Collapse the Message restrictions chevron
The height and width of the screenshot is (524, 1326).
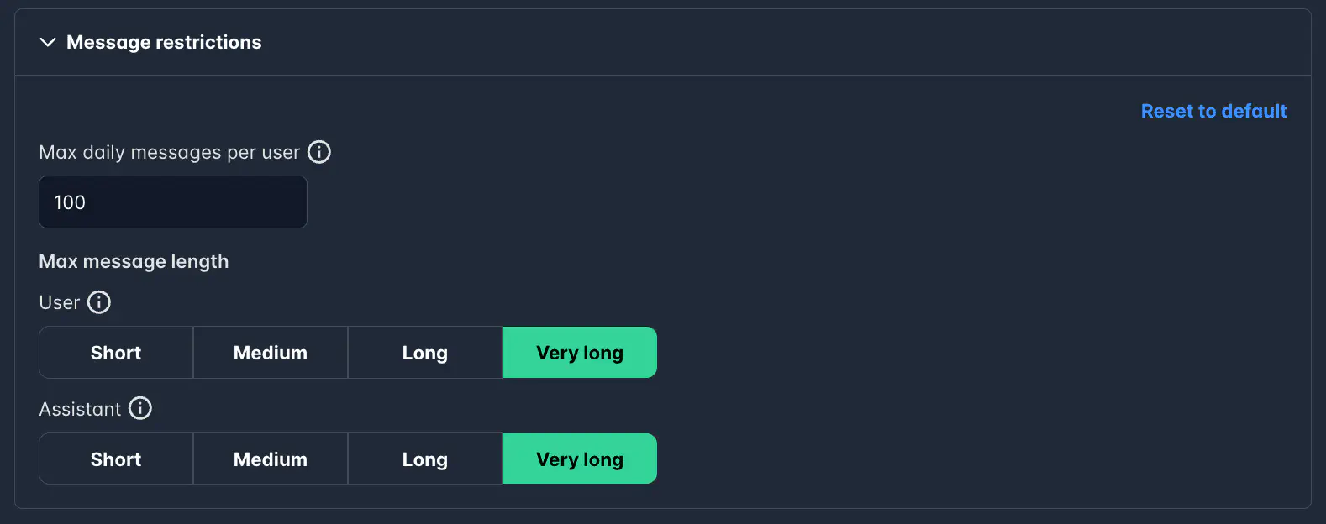click(x=48, y=42)
